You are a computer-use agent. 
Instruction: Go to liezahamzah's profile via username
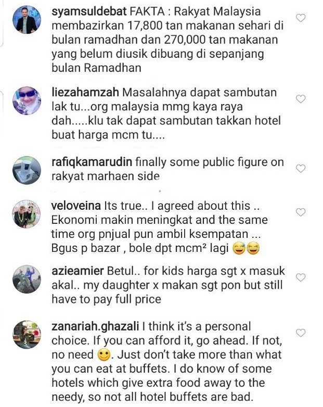coord(85,93)
